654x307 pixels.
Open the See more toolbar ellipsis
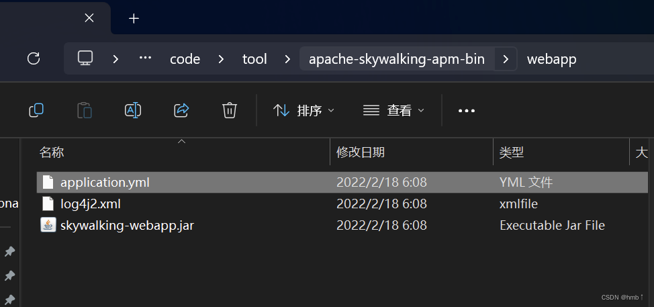(466, 111)
